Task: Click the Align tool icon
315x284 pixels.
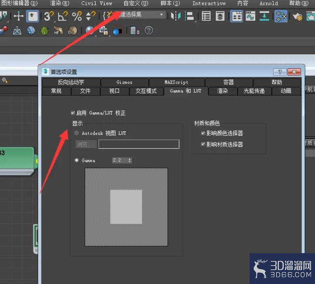Action: (190, 16)
